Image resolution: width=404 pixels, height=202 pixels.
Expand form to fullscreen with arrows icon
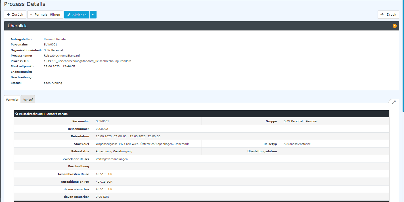click(x=394, y=102)
